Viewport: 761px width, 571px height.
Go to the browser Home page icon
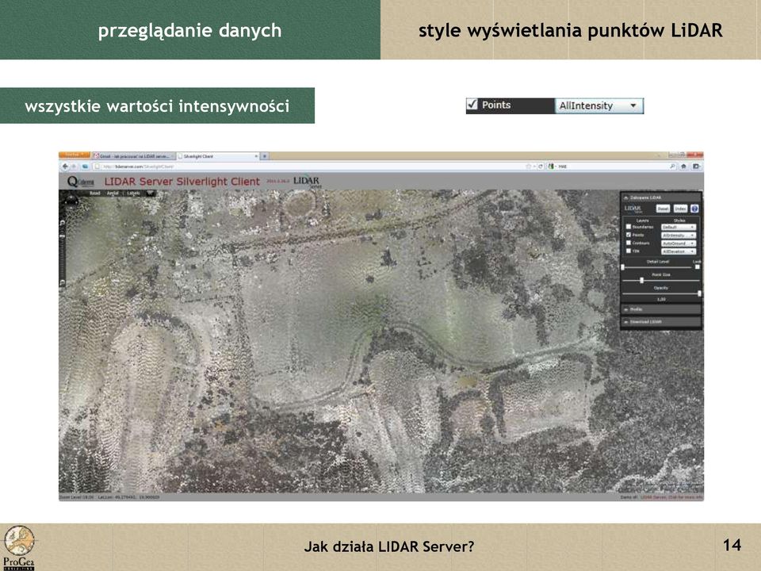click(x=684, y=167)
